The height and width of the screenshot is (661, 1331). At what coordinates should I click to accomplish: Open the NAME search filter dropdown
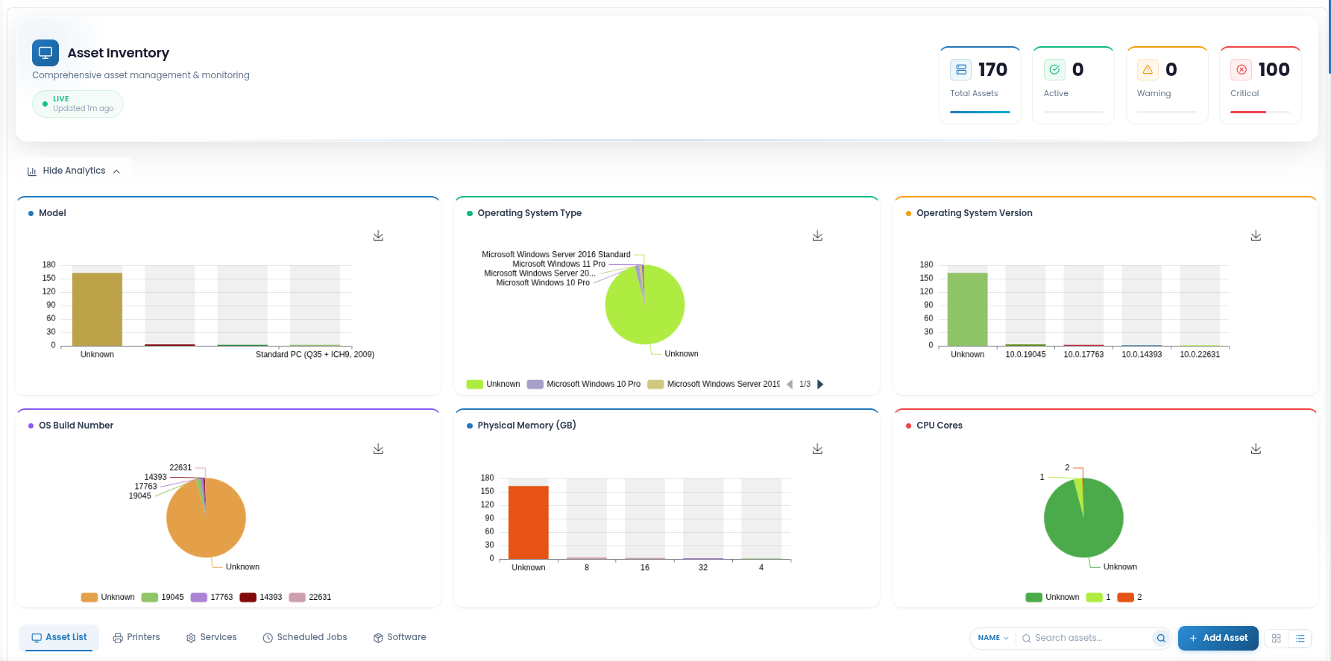(993, 638)
